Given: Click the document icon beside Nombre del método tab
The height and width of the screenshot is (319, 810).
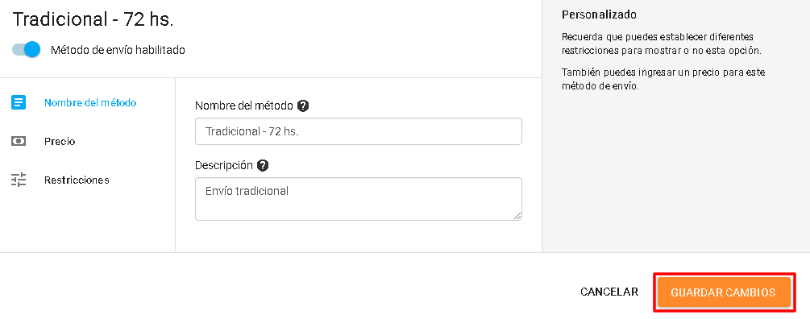Looking at the screenshot, I should pos(19,102).
